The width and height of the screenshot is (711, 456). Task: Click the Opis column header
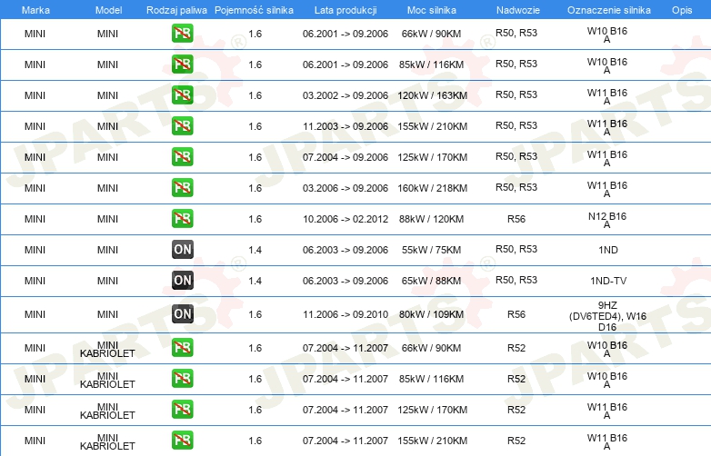(682, 10)
